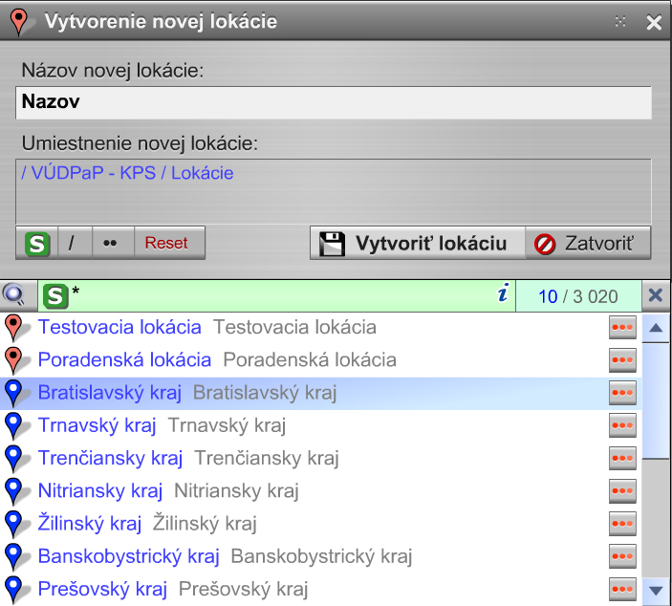
Task: Select Nitriansky kraj link
Action: (x=100, y=490)
